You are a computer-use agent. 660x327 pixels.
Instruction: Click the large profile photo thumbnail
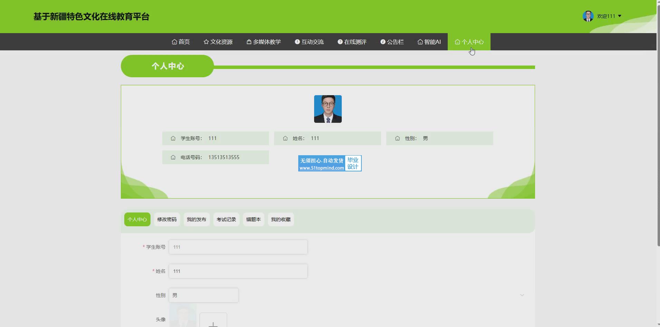click(x=328, y=109)
